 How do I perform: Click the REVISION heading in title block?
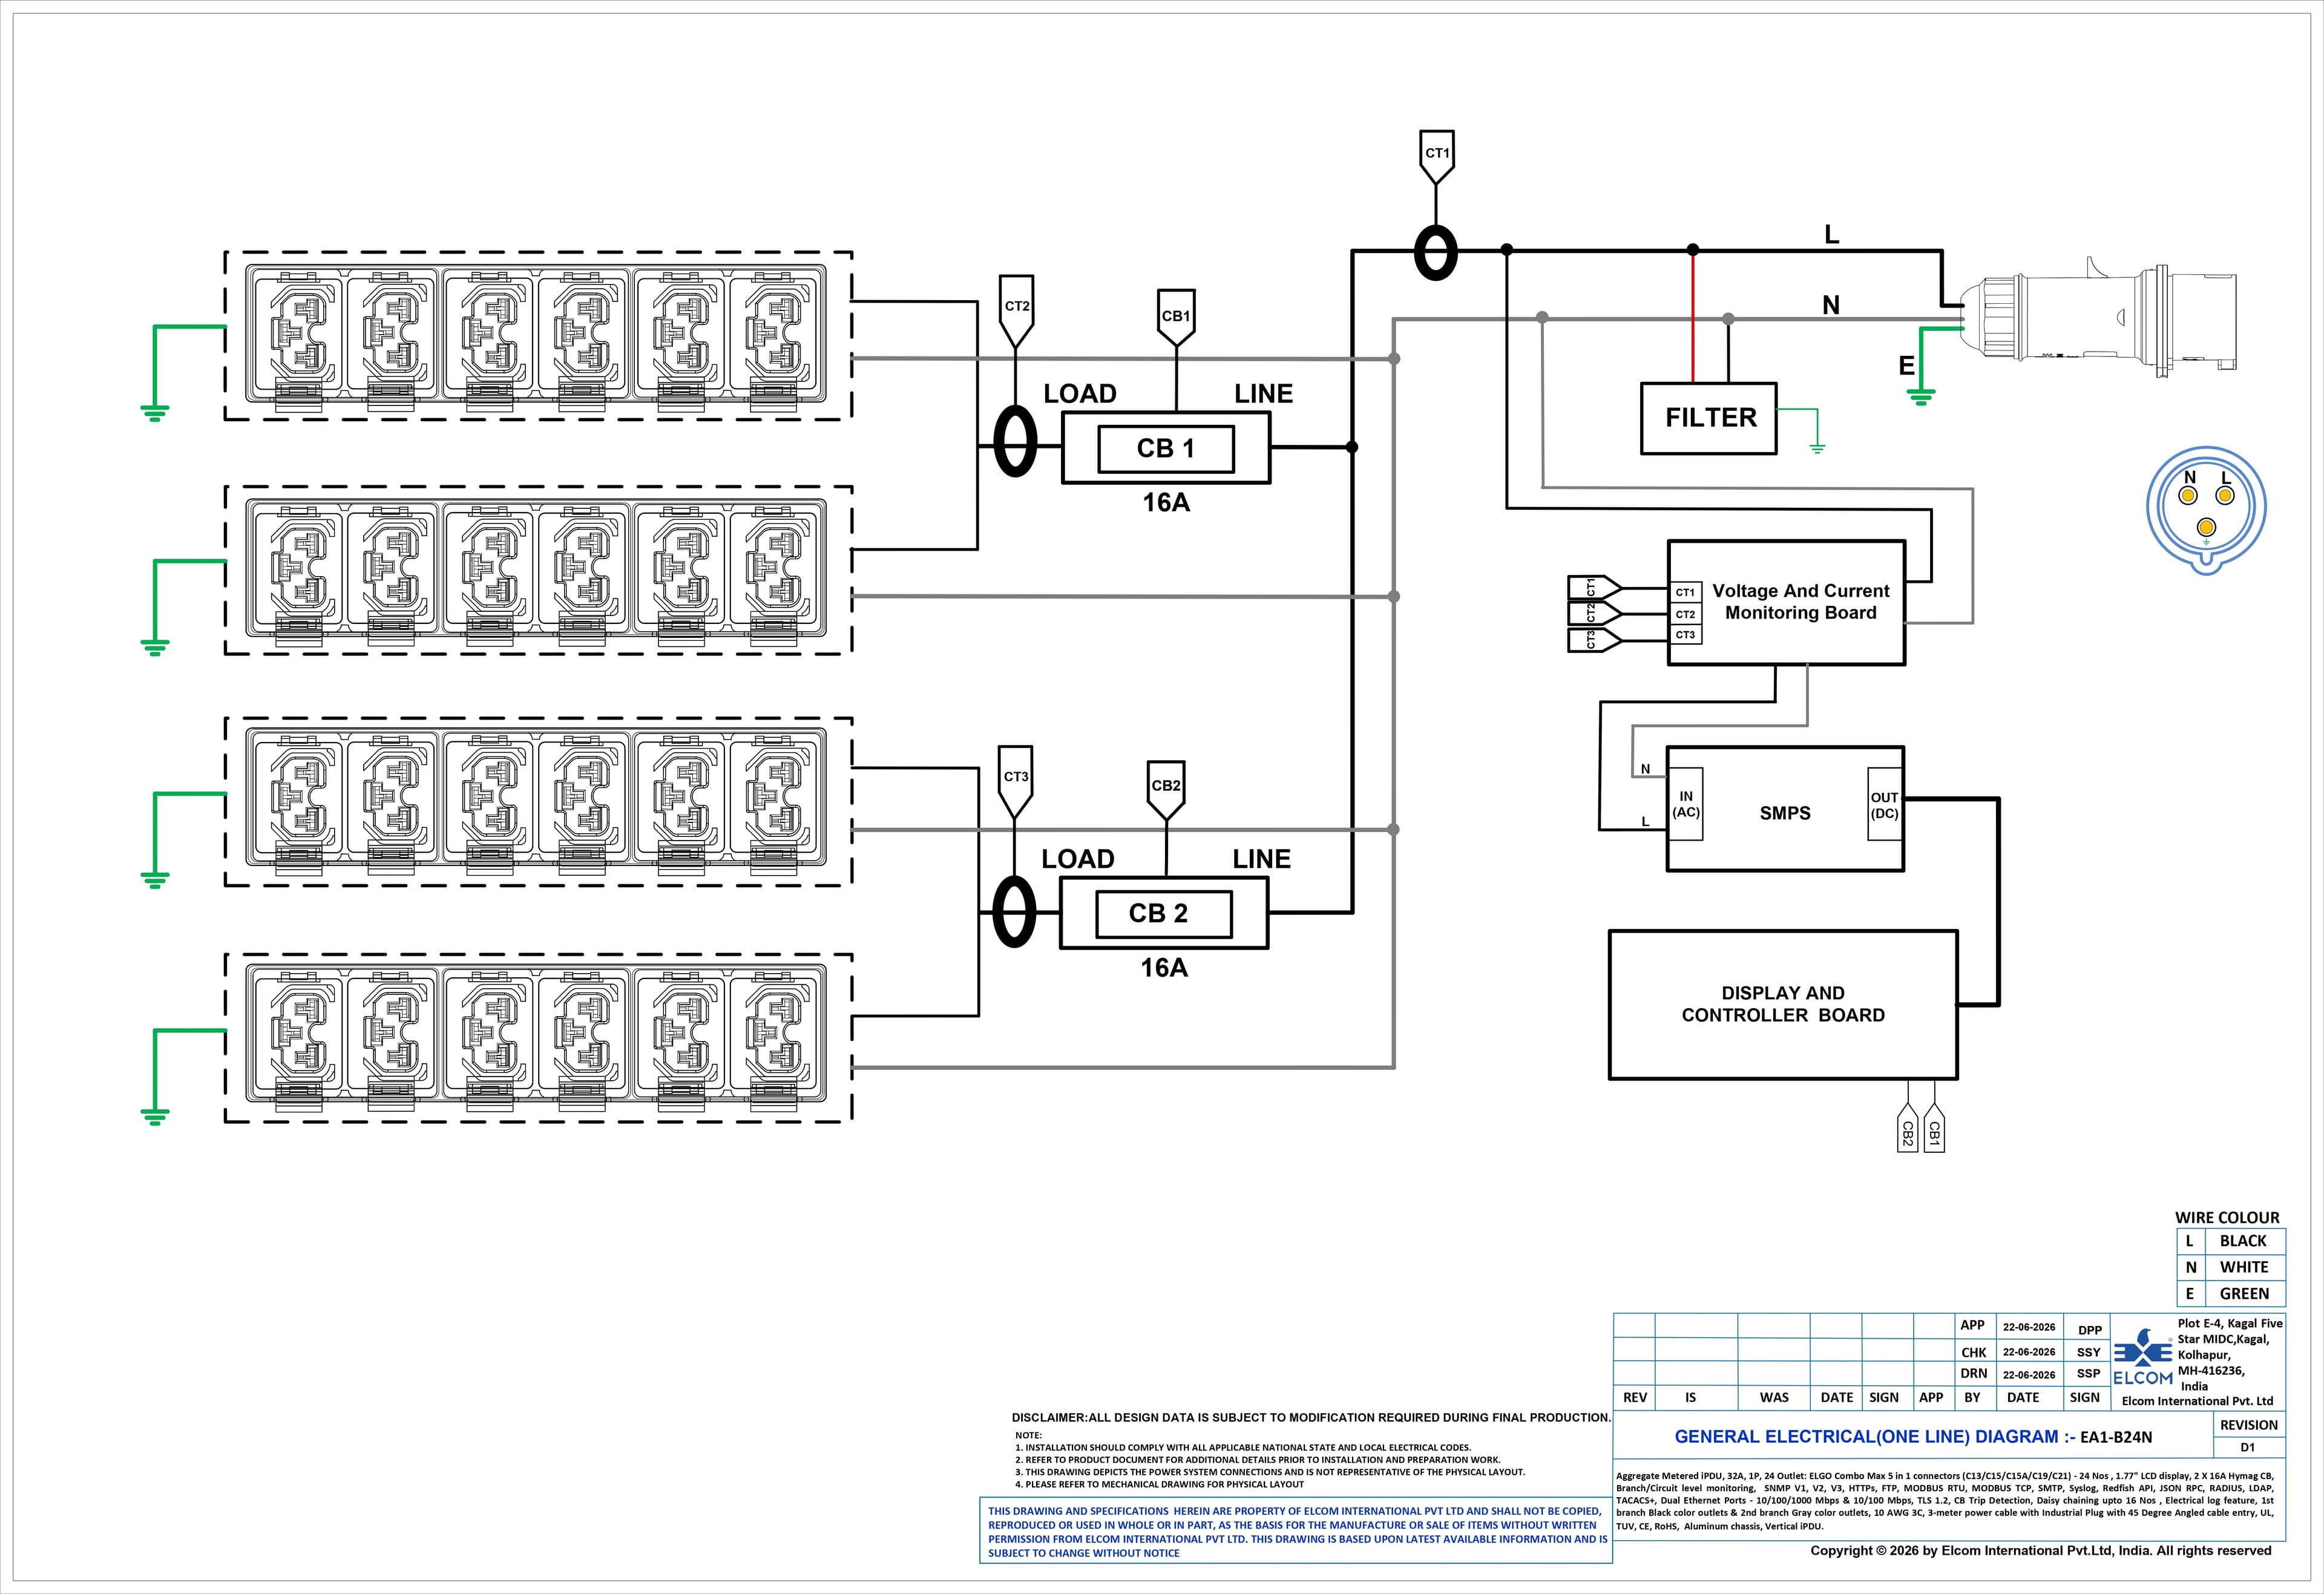point(2248,1425)
